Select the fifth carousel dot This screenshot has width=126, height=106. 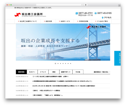[x=66, y=63]
